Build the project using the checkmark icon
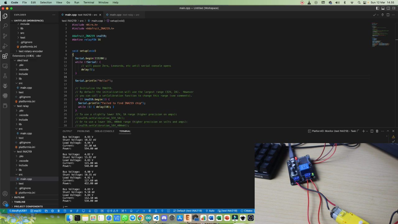Image resolution: width=398 pixels, height=224 pixels. pyautogui.click(x=137, y=211)
